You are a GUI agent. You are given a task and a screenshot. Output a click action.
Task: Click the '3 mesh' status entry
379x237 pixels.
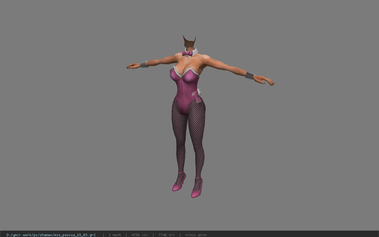(115, 235)
